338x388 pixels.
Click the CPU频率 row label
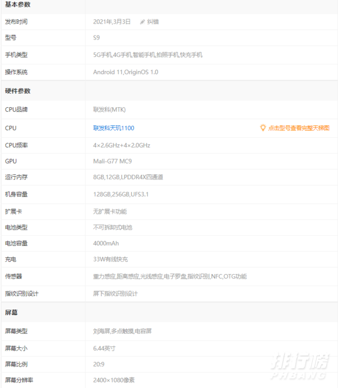click(x=16, y=145)
